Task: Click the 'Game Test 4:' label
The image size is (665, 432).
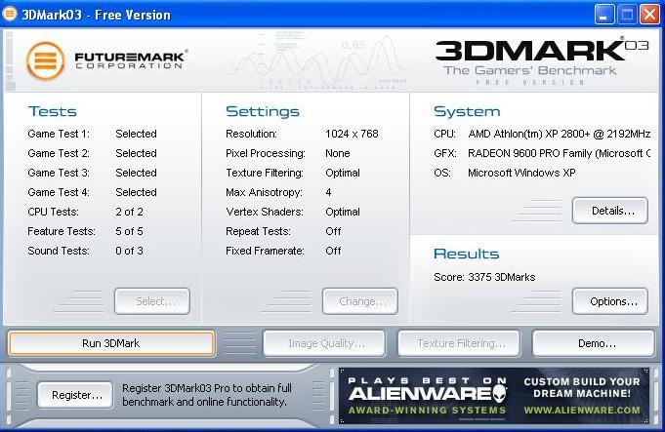Action: [x=59, y=192]
